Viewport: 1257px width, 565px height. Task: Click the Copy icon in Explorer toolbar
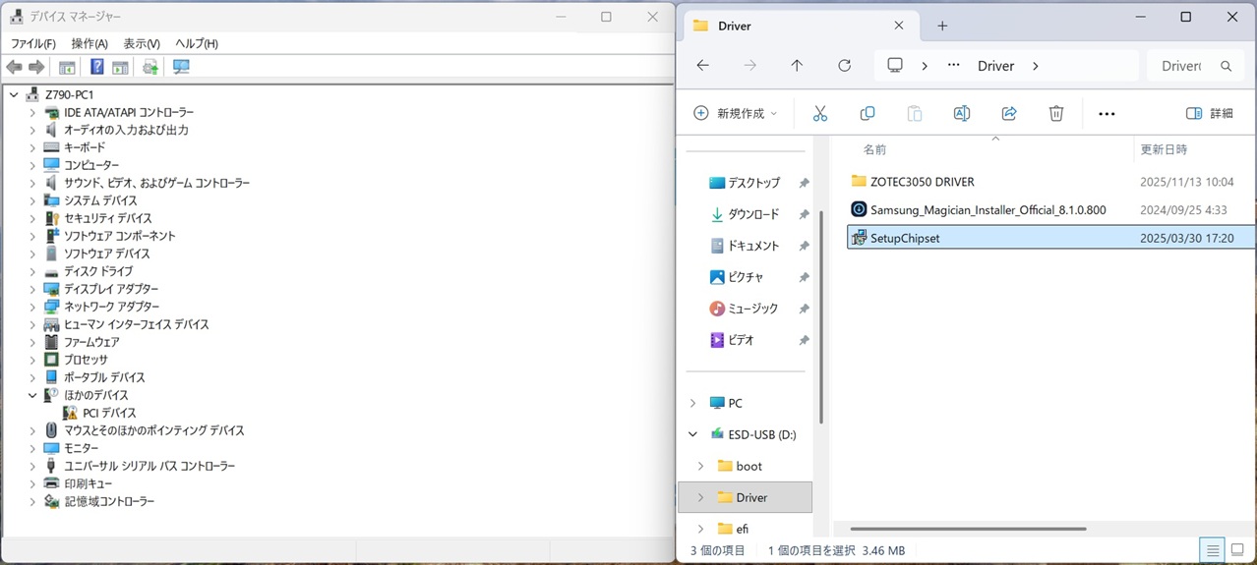point(868,114)
